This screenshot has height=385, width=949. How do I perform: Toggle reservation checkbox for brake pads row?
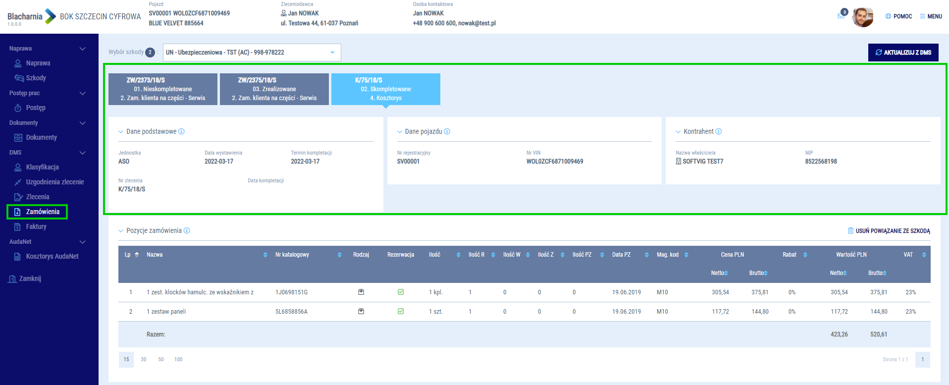coord(401,292)
